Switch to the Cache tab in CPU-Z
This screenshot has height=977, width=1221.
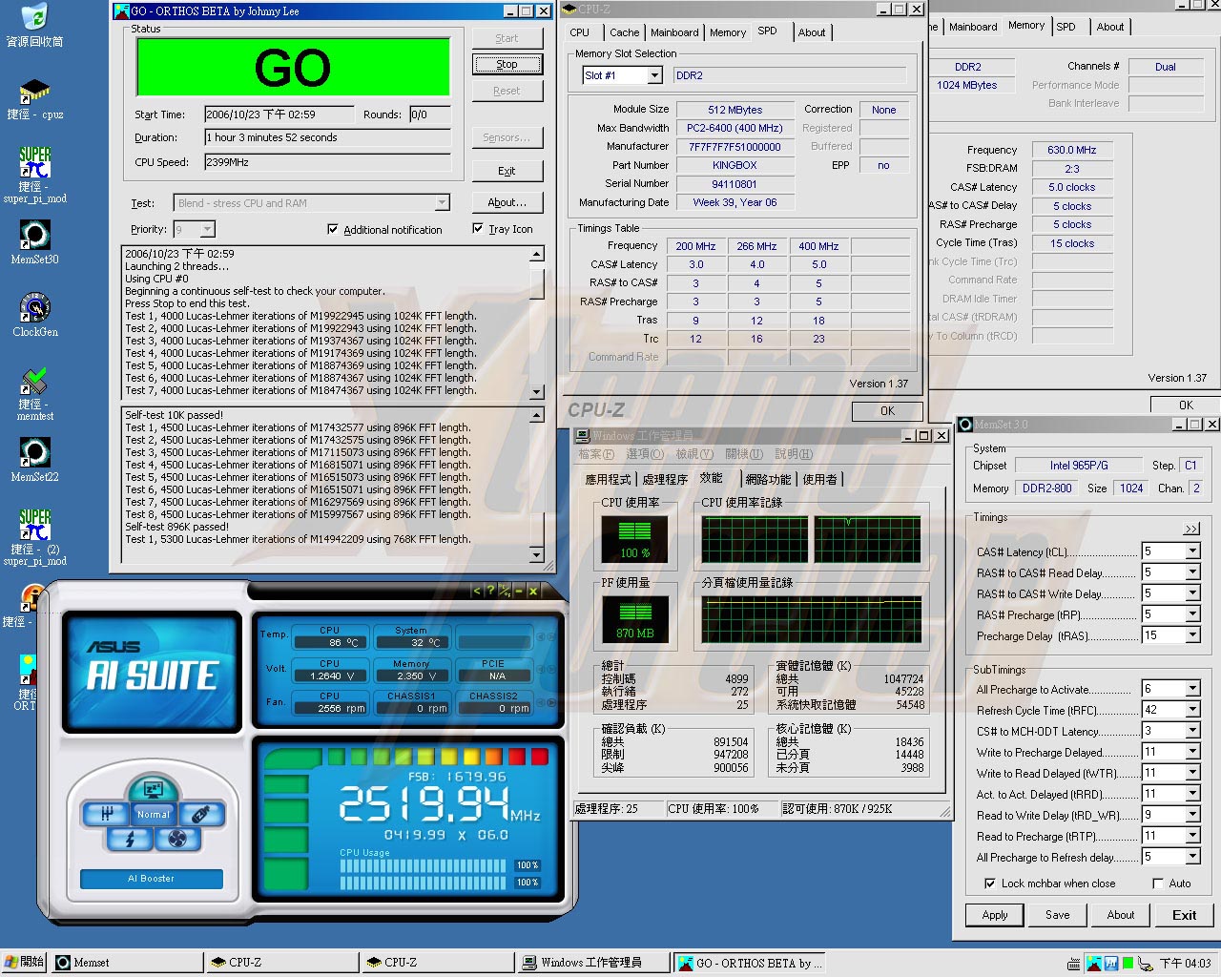[x=625, y=32]
